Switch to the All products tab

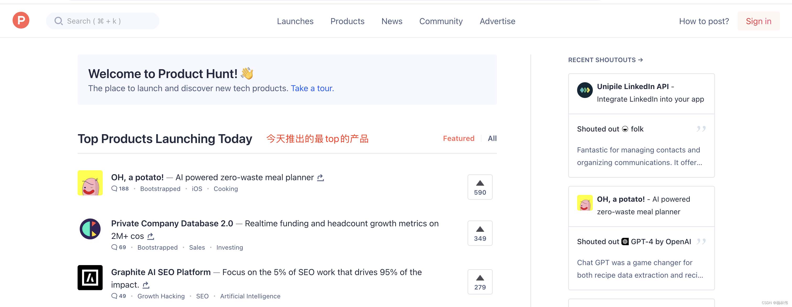tap(492, 139)
